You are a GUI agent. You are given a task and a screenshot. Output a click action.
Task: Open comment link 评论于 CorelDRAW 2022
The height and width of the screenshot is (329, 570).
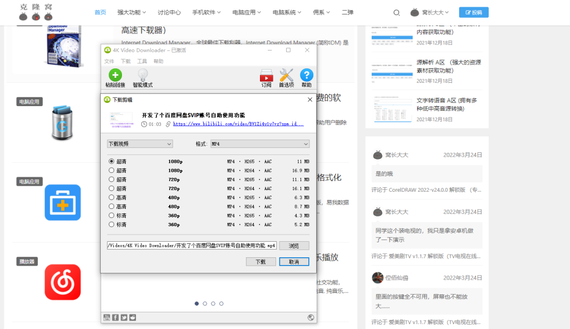click(x=426, y=190)
